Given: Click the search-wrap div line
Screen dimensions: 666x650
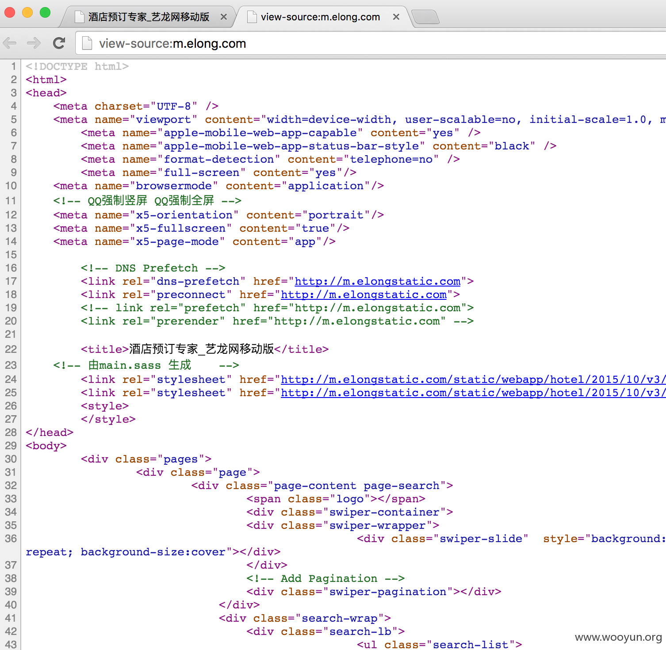Looking at the screenshot, I should coord(305,618).
